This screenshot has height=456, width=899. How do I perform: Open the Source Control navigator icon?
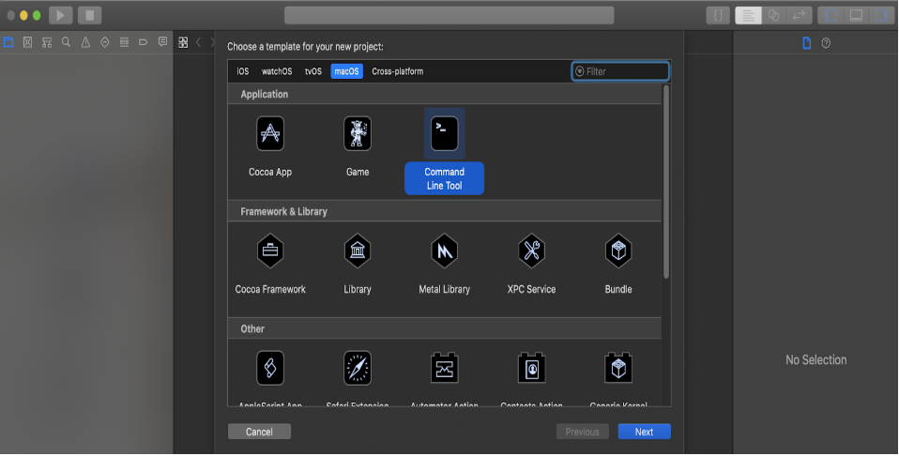coord(27,42)
